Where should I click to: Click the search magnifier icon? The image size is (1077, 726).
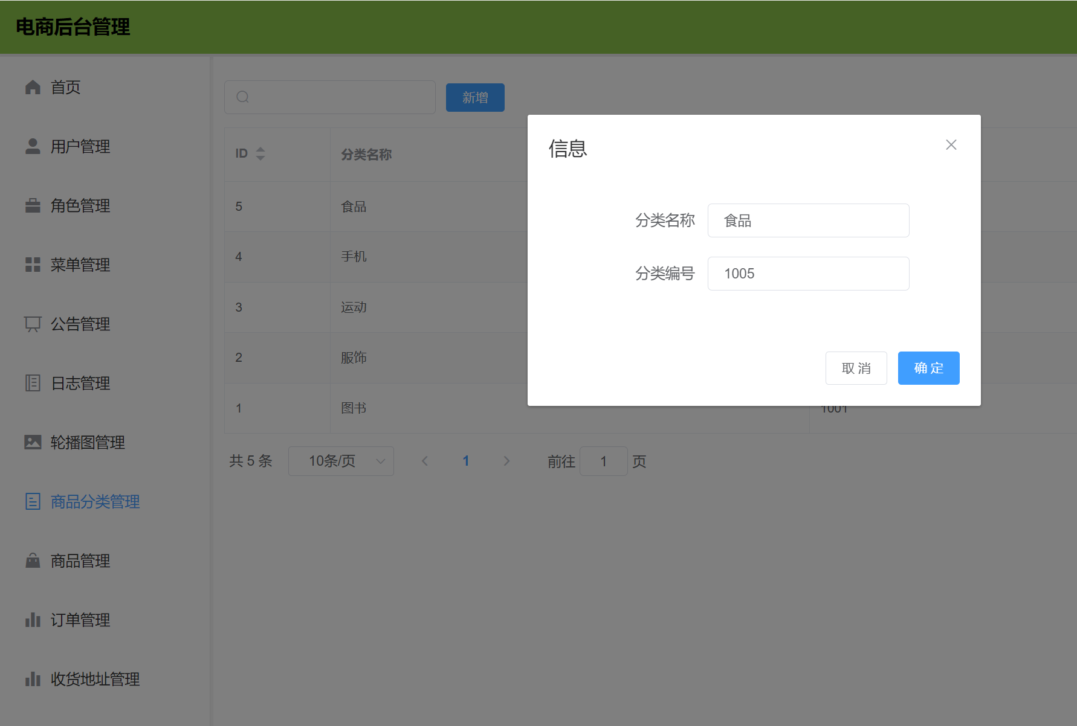(242, 97)
